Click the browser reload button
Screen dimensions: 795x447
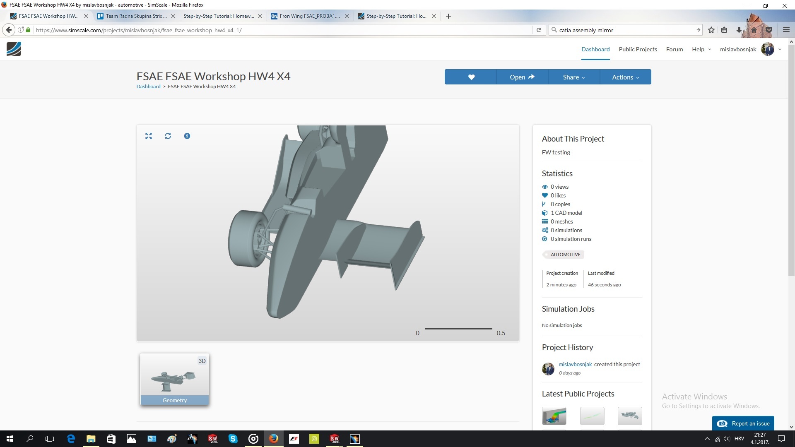539,30
